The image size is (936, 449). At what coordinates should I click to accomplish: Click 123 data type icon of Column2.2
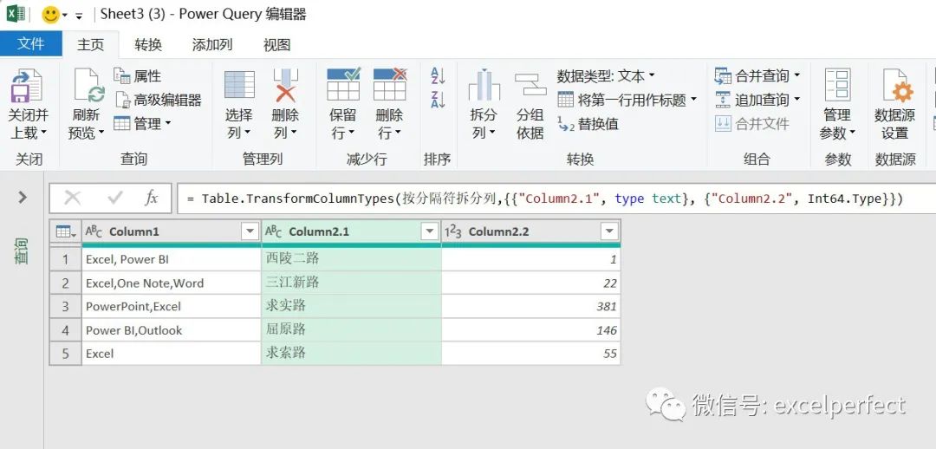tap(453, 231)
